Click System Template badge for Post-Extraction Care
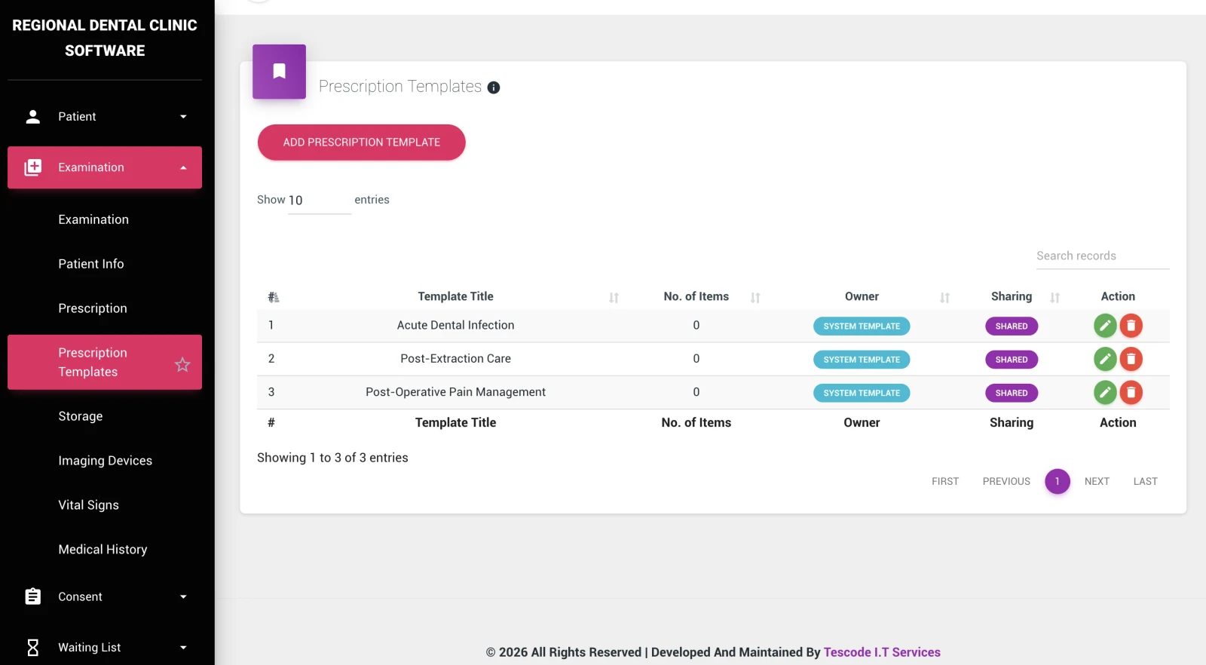The image size is (1206, 665). [x=862, y=360]
